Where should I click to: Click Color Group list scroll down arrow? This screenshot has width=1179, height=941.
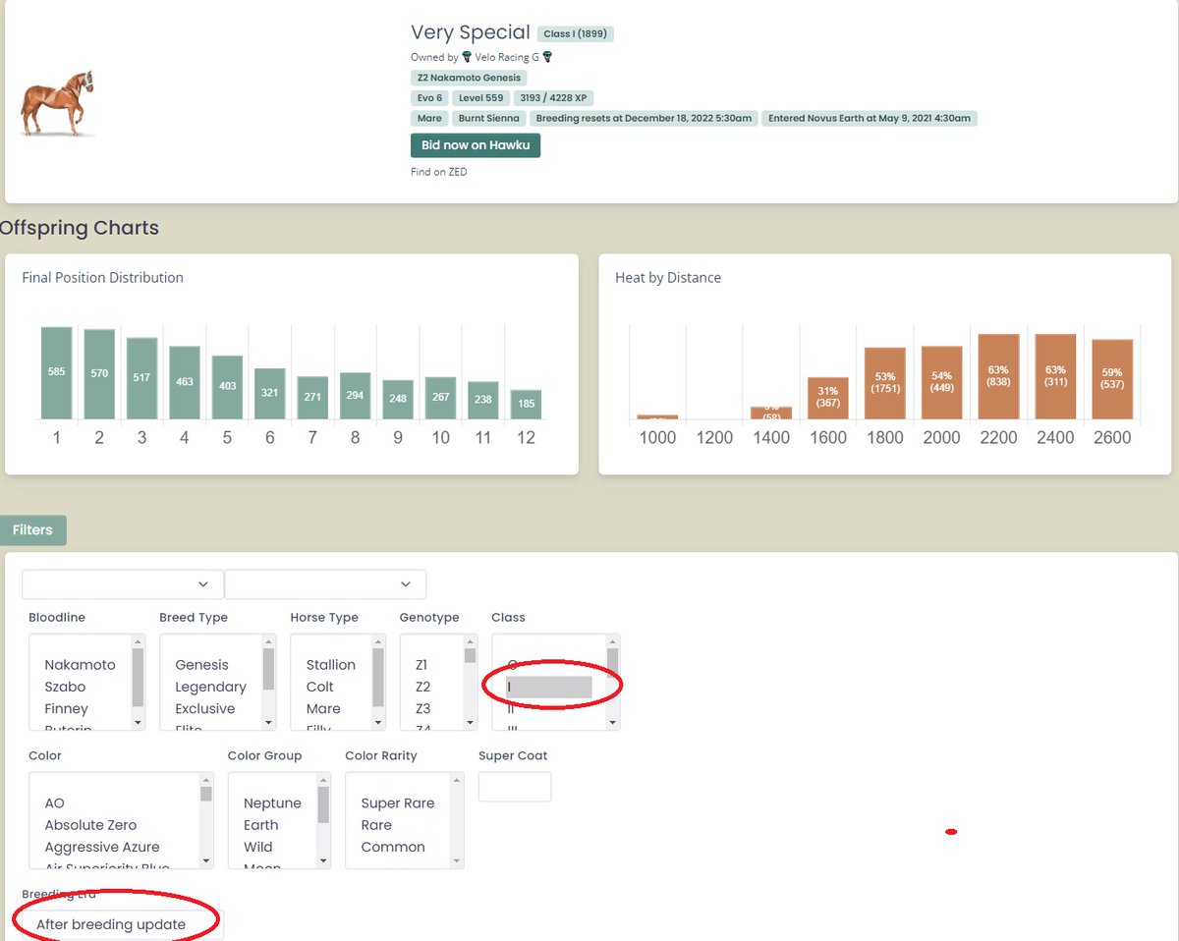point(324,860)
